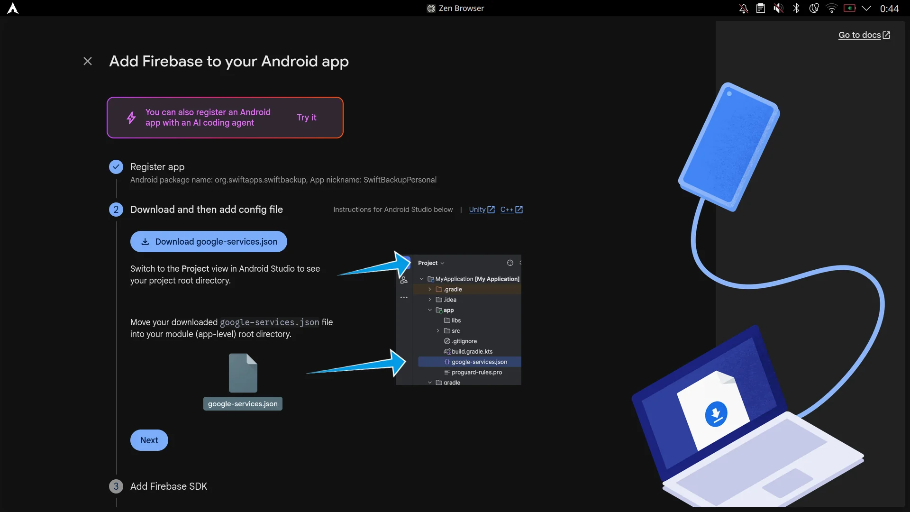Click the clock showing 0:44
Image resolution: width=910 pixels, height=512 pixels.
(889, 9)
